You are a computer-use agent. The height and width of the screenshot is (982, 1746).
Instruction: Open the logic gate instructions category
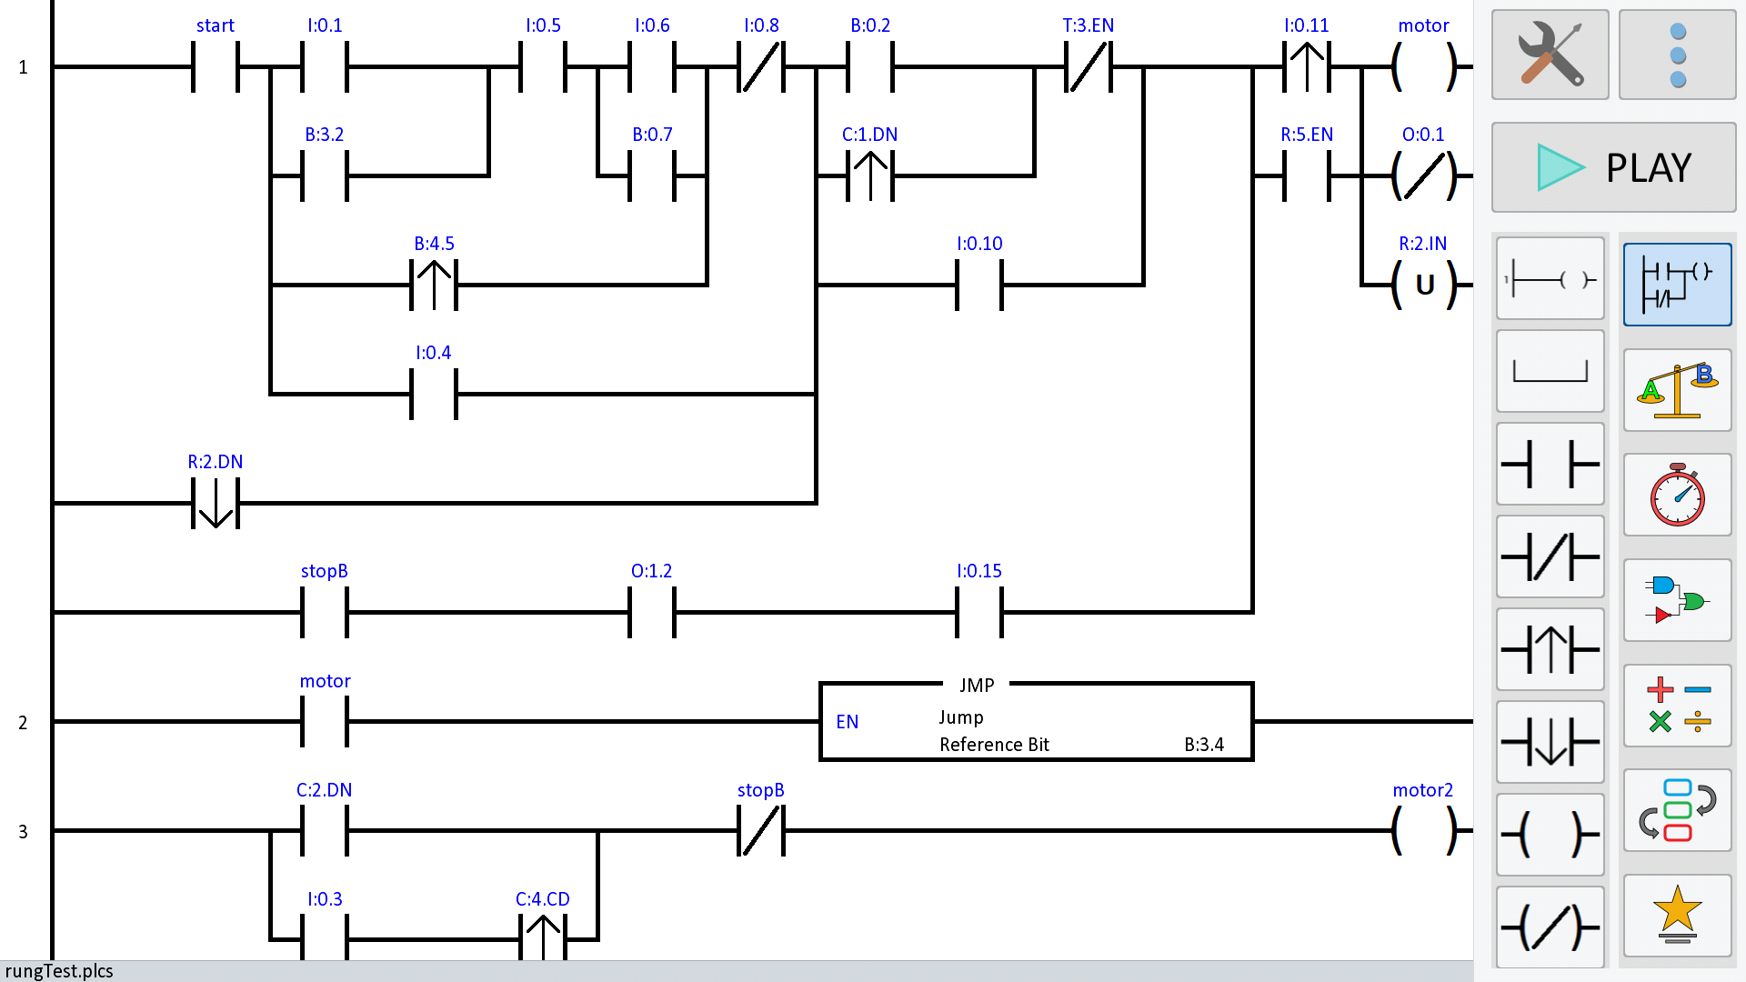coord(1677,600)
